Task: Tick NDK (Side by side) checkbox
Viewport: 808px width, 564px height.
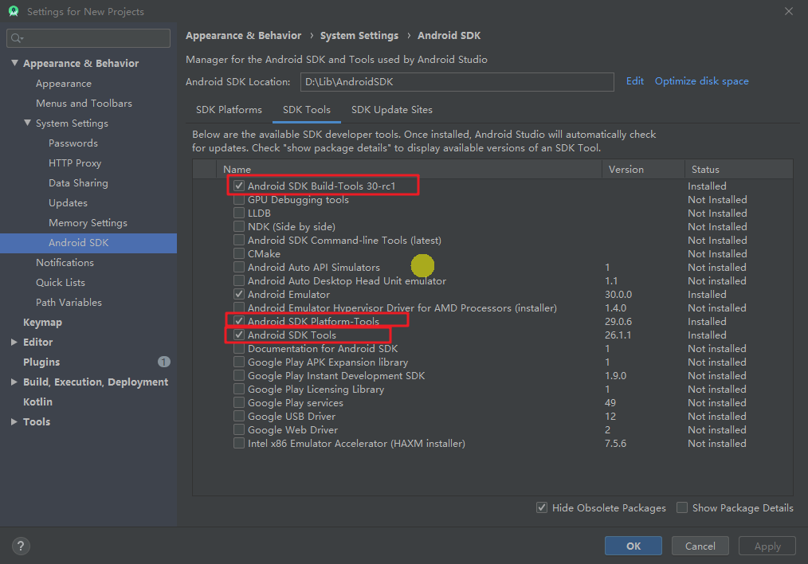Action: 238,226
